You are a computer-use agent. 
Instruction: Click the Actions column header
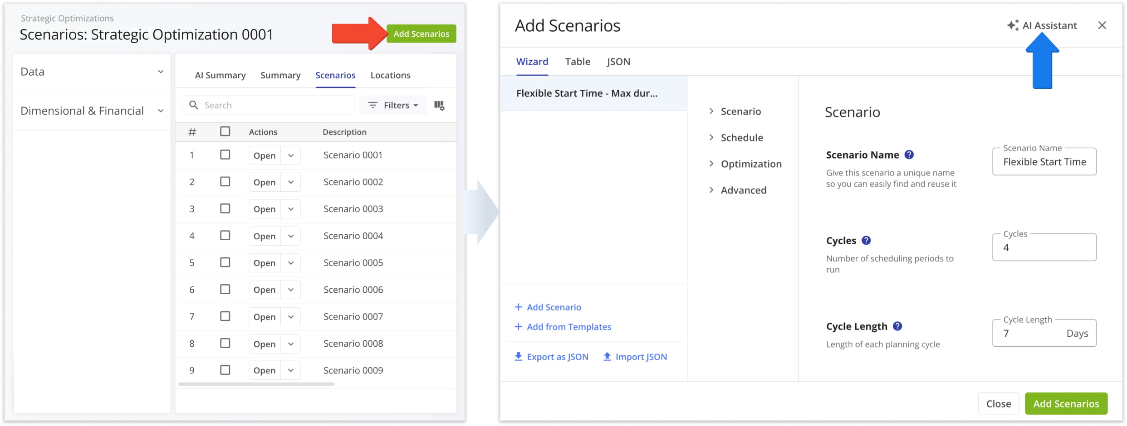coord(263,132)
